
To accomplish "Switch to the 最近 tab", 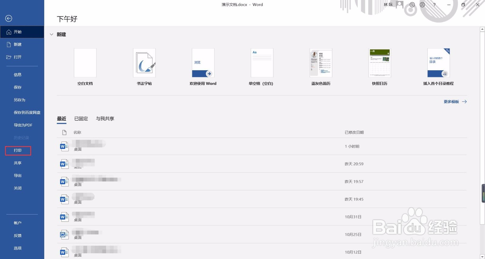I will pyautogui.click(x=62, y=119).
